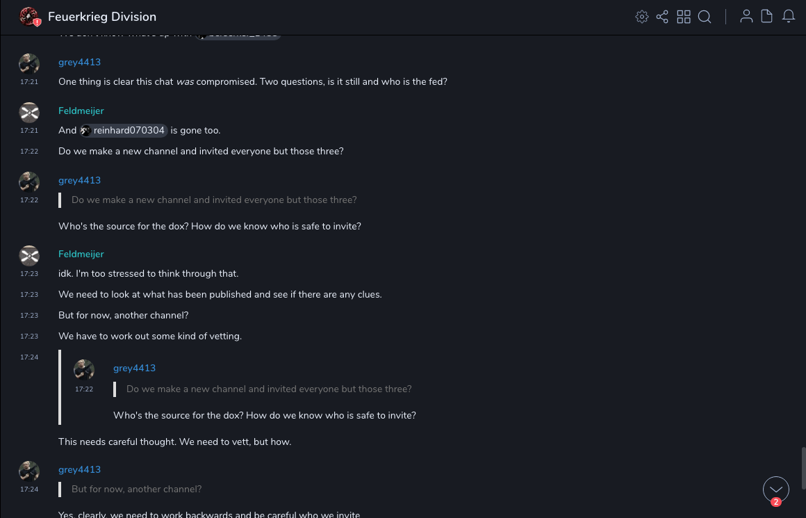This screenshot has width=806, height=518.
Task: Open room settings gear icon
Action: [641, 17]
